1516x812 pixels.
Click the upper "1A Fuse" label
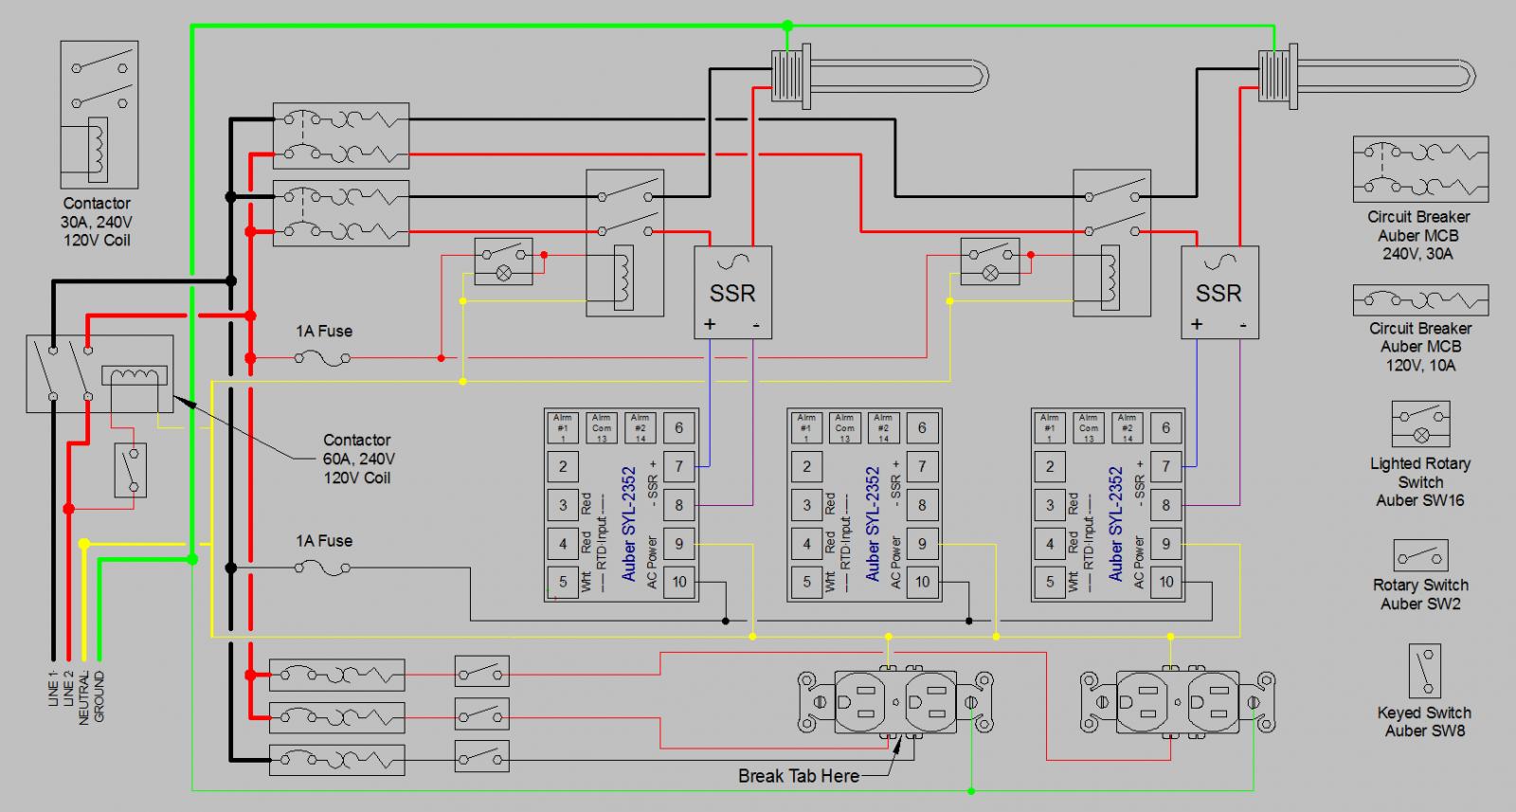tap(324, 332)
